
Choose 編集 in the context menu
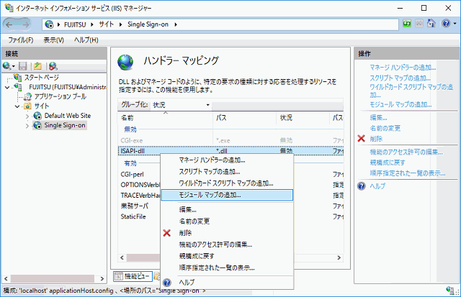[227, 209]
